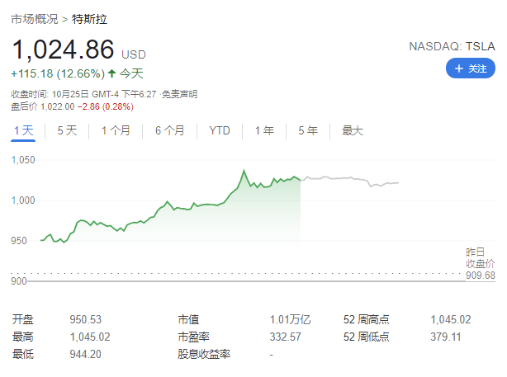
Task: Select the YTD tab
Action: click(220, 130)
